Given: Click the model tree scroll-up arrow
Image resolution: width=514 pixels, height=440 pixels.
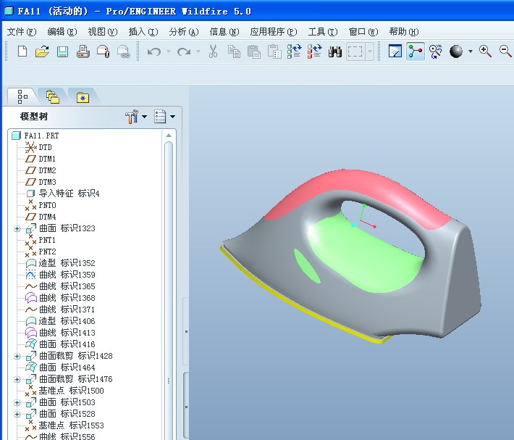Looking at the screenshot, I should [x=169, y=136].
